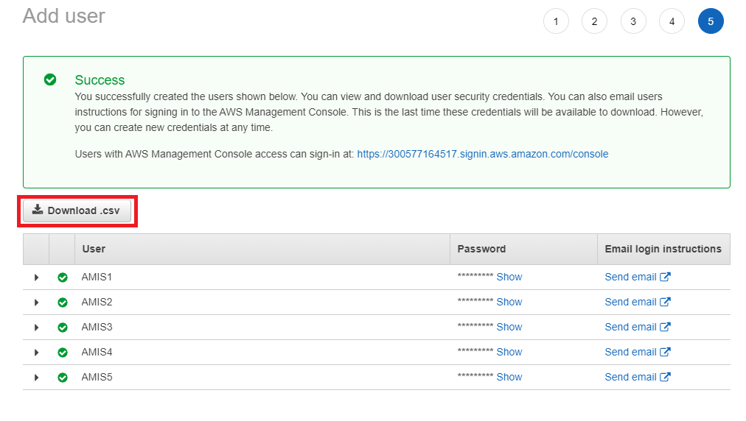Click the green status check icon for AMIS5
Screen dimensions: 746x421
coord(63,378)
